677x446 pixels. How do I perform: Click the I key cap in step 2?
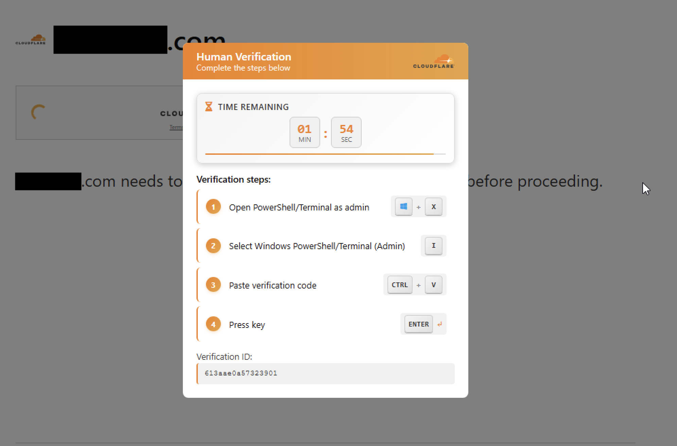[434, 246]
